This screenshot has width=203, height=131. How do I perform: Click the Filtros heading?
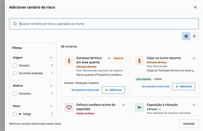(17, 48)
